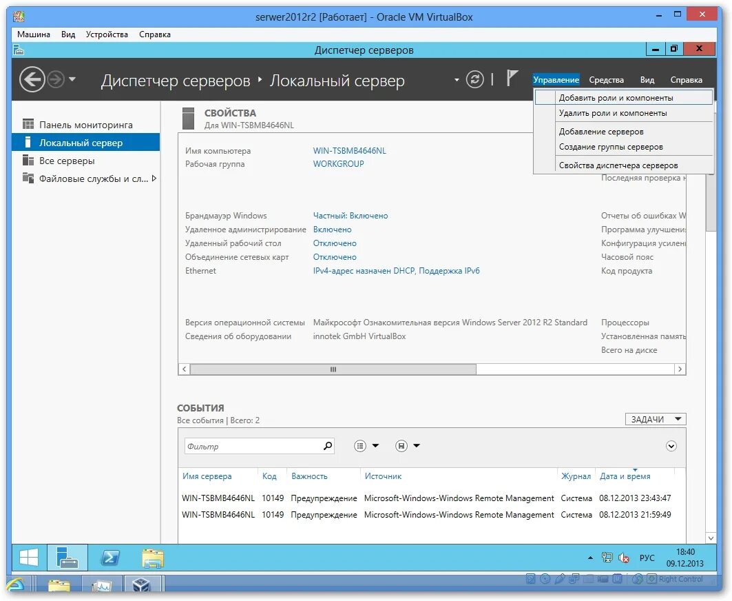Select Удалить роли и компоненты
The height and width of the screenshot is (601, 732).
click(x=624, y=113)
